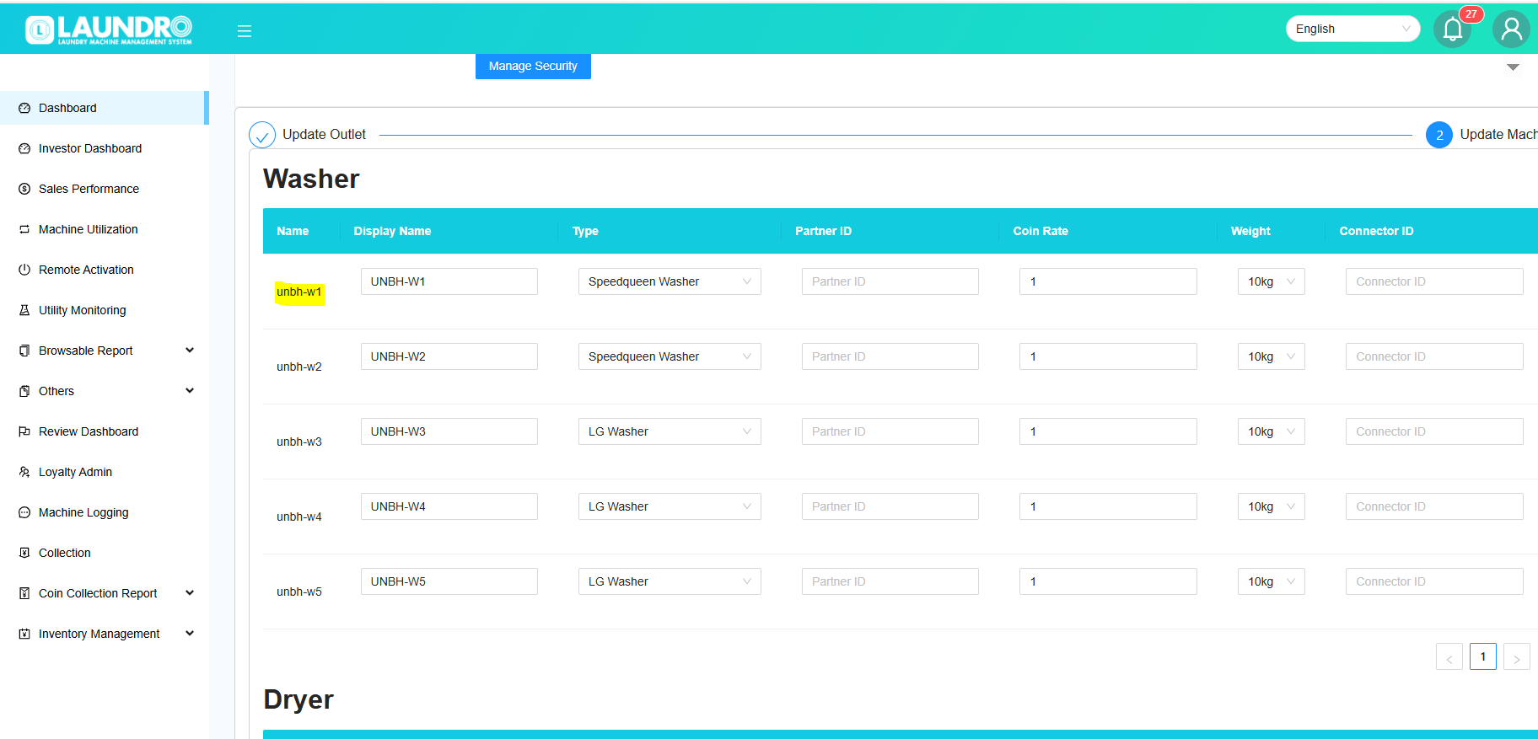Click Display Name field UNBH-W5
1538x739 pixels.
click(449, 581)
